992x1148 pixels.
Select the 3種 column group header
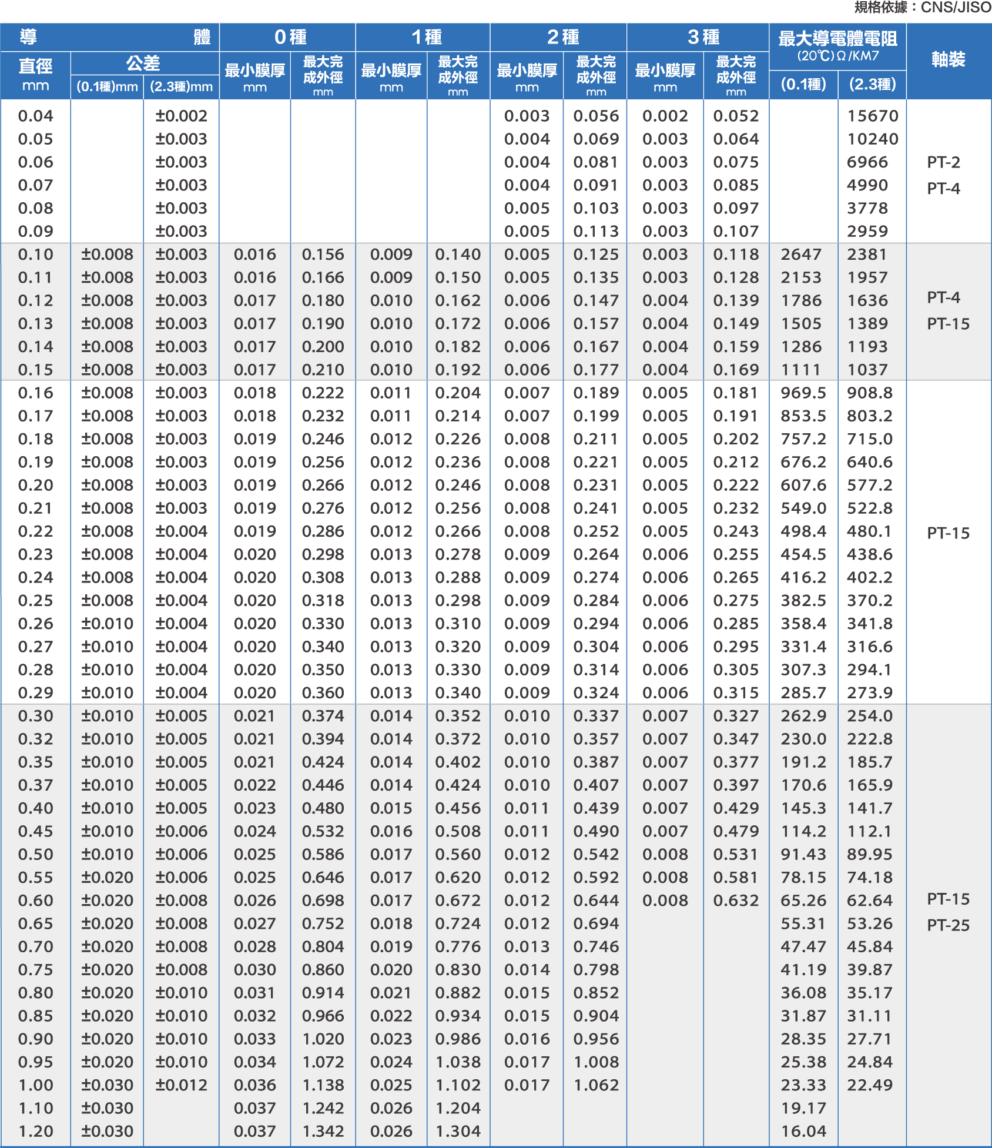703,38
